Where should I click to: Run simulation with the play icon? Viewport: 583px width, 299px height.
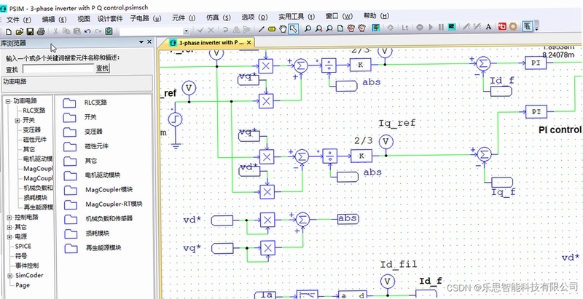point(431,28)
